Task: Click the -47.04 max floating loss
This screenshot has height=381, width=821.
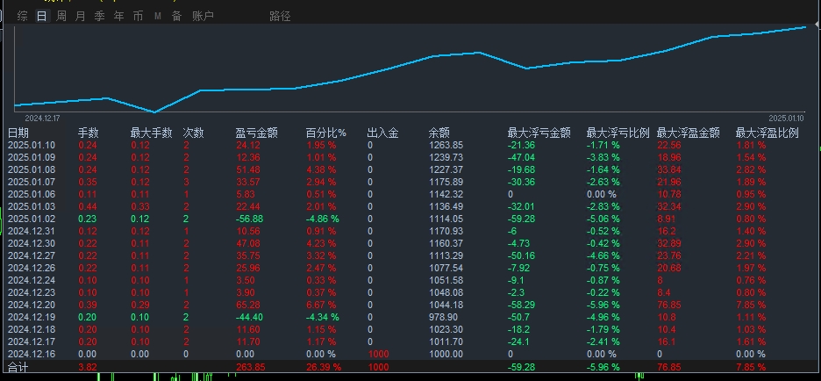Action: pos(522,157)
